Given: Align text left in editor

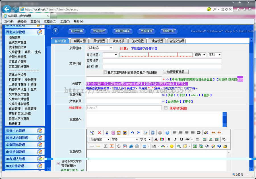Looking at the screenshot, I should point(175,133).
